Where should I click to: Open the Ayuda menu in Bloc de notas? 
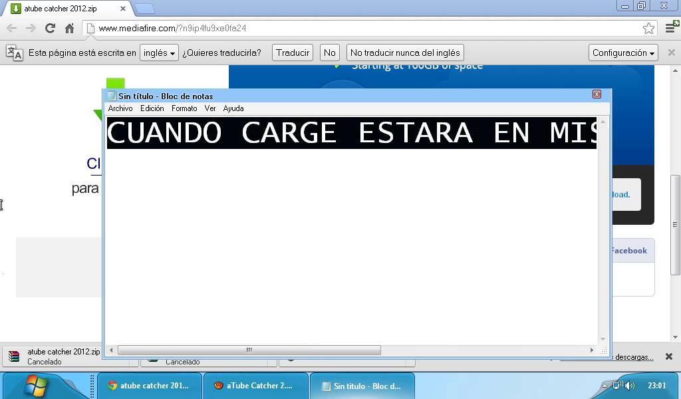click(x=233, y=108)
